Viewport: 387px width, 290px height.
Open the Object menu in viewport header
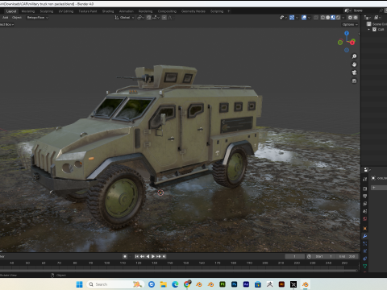(17, 18)
